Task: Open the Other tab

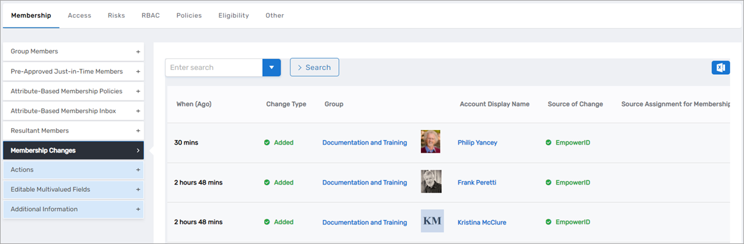Action: [275, 15]
